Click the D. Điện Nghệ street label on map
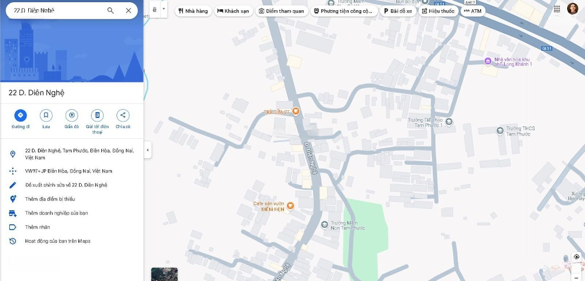 click(311, 158)
